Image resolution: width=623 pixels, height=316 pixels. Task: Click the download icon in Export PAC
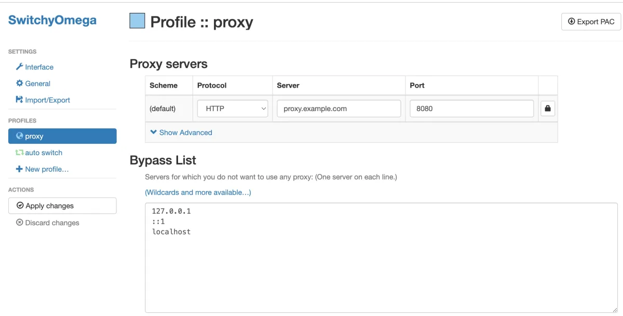tap(572, 21)
